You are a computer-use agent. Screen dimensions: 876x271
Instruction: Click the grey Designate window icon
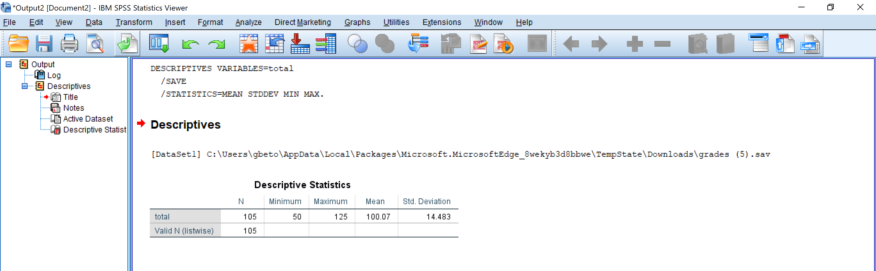(x=537, y=44)
